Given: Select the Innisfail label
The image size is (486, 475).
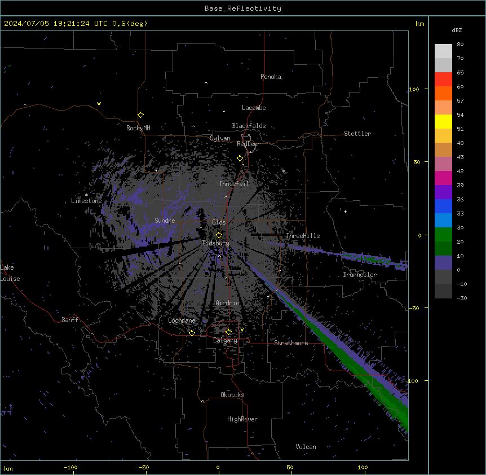Looking at the screenshot, I should click(x=234, y=184).
